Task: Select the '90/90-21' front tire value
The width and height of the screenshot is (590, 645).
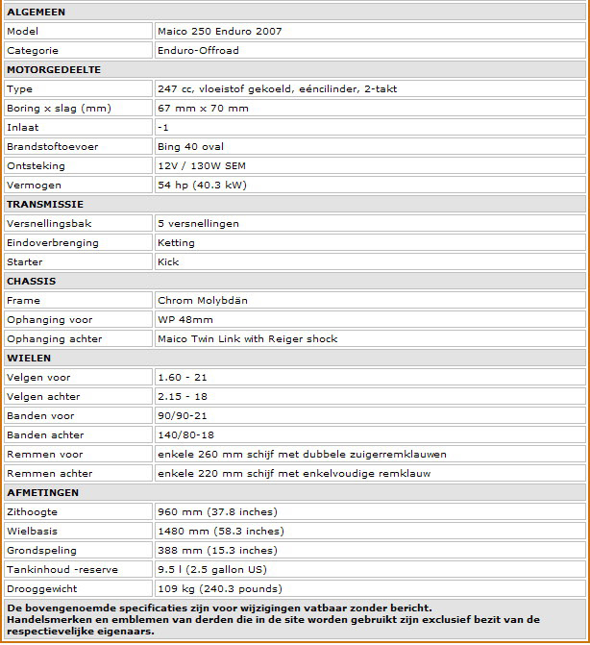Action: tap(183, 416)
